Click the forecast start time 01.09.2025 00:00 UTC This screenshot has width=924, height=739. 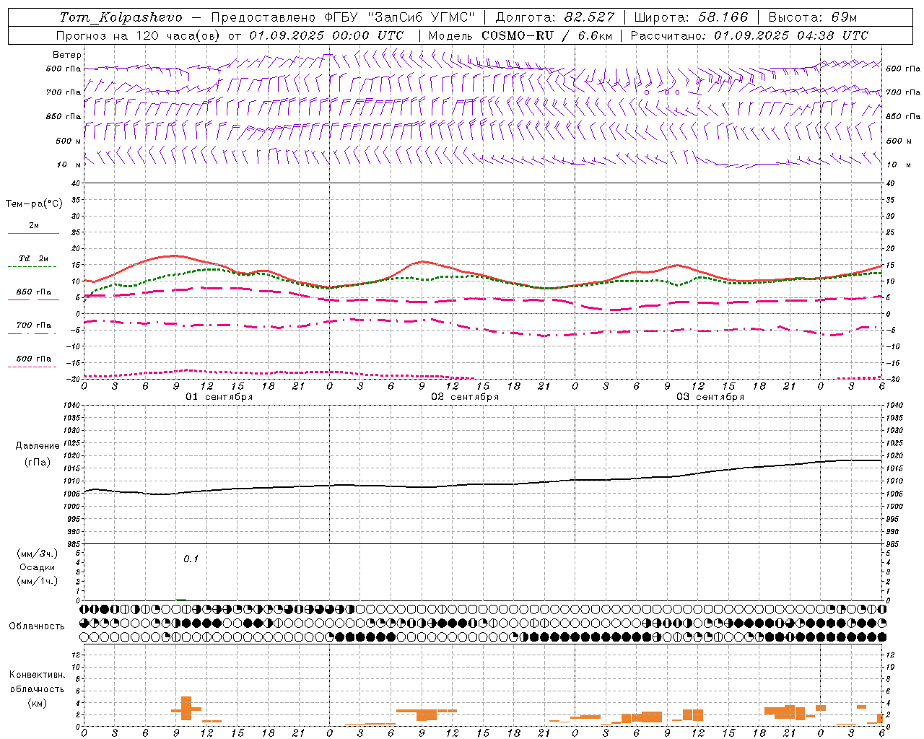(326, 35)
